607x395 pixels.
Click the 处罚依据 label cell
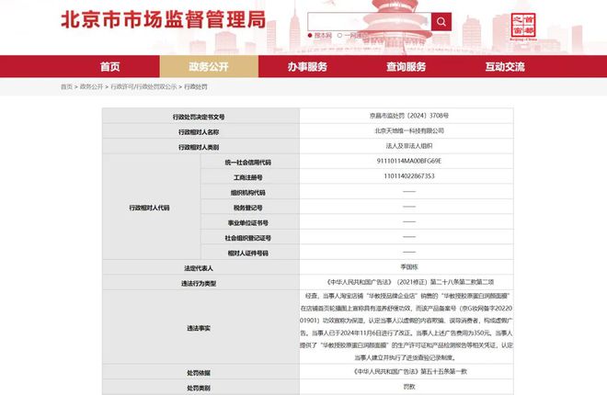200,373
